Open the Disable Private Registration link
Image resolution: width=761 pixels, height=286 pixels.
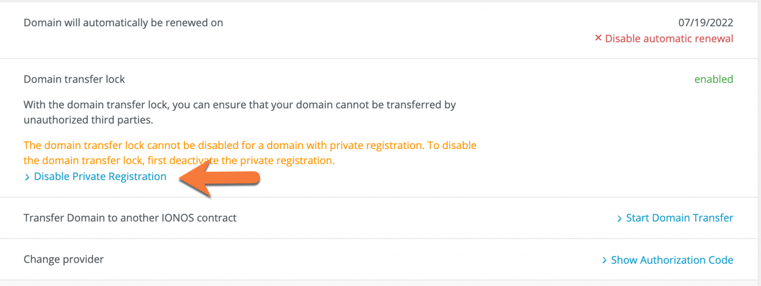pos(100,177)
